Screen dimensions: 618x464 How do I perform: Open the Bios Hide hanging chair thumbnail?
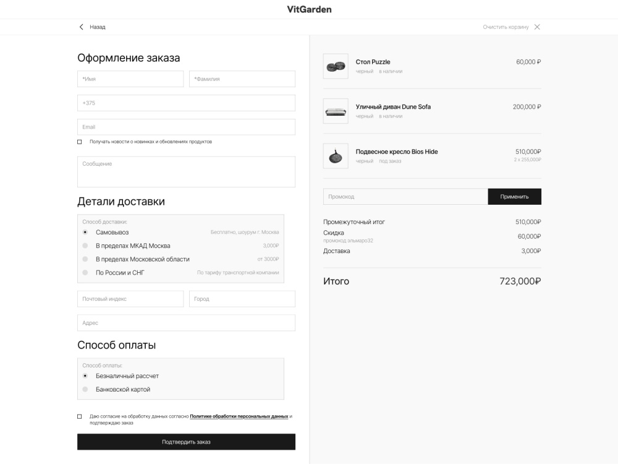pos(336,156)
